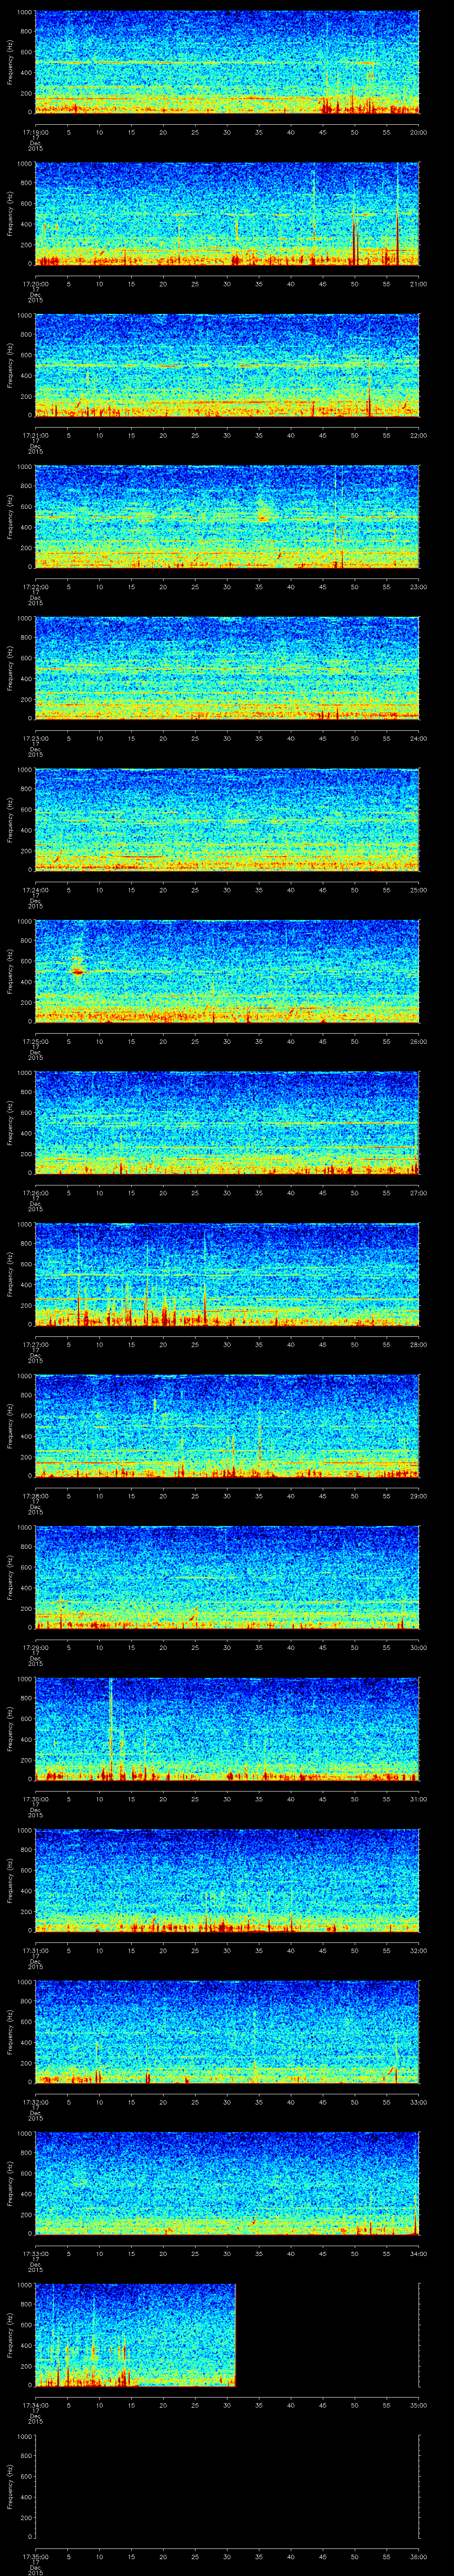The height and width of the screenshot is (2576, 454).
Task: Click the 17:23:00 time axis label
Action: click(x=35, y=738)
